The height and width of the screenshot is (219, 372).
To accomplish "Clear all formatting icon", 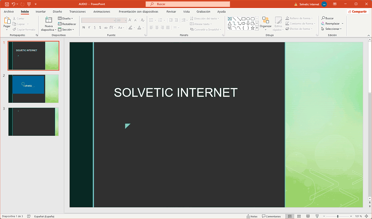I will pos(143,20).
